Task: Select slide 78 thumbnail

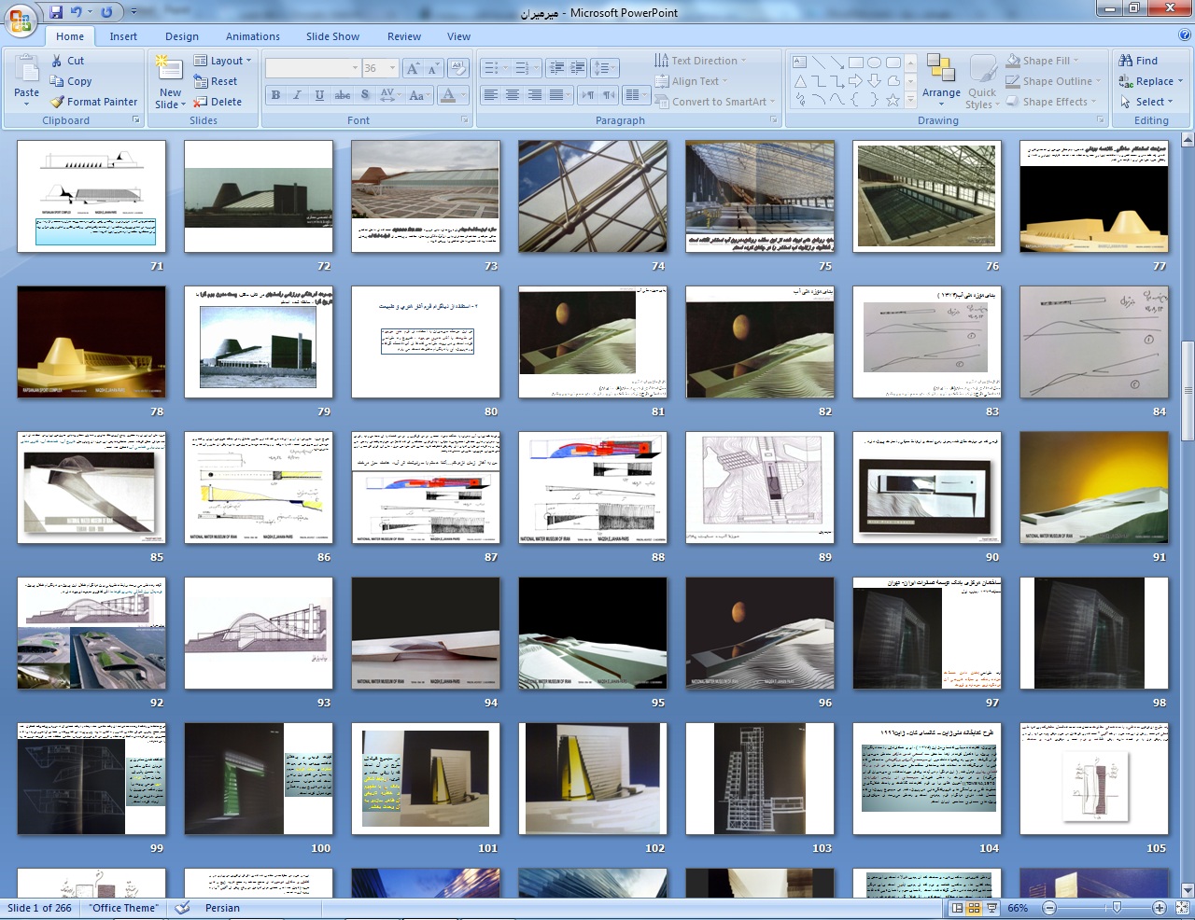Action: coord(91,342)
